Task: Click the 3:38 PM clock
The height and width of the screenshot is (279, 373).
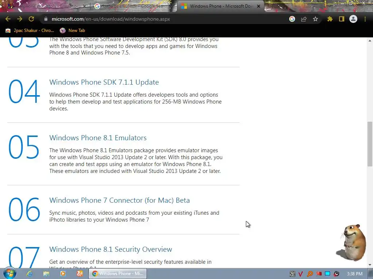Action: click(355, 274)
